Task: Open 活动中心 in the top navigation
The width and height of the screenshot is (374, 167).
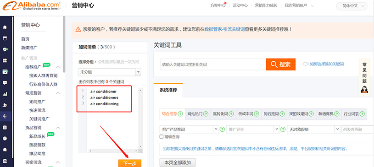Action: tap(240, 5)
